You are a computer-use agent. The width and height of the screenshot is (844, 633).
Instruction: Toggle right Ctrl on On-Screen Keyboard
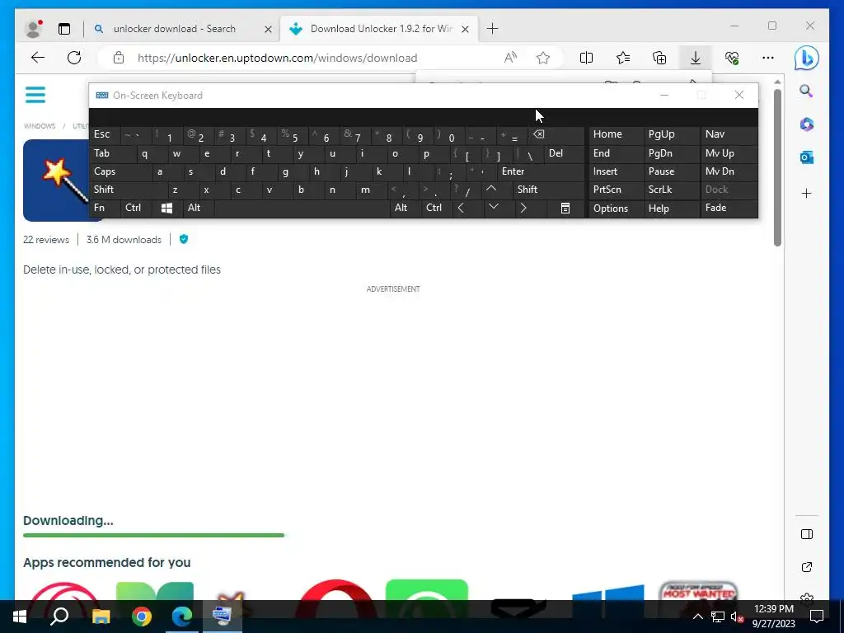[x=437, y=208]
